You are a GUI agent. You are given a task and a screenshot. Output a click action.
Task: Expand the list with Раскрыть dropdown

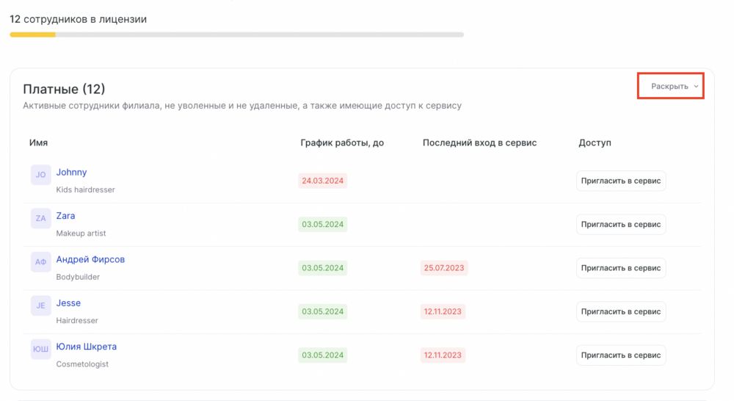pyautogui.click(x=670, y=86)
